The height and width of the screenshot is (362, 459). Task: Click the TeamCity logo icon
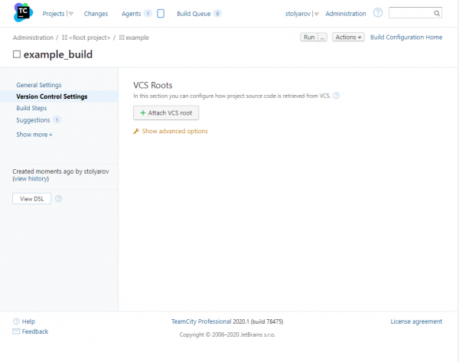click(23, 13)
